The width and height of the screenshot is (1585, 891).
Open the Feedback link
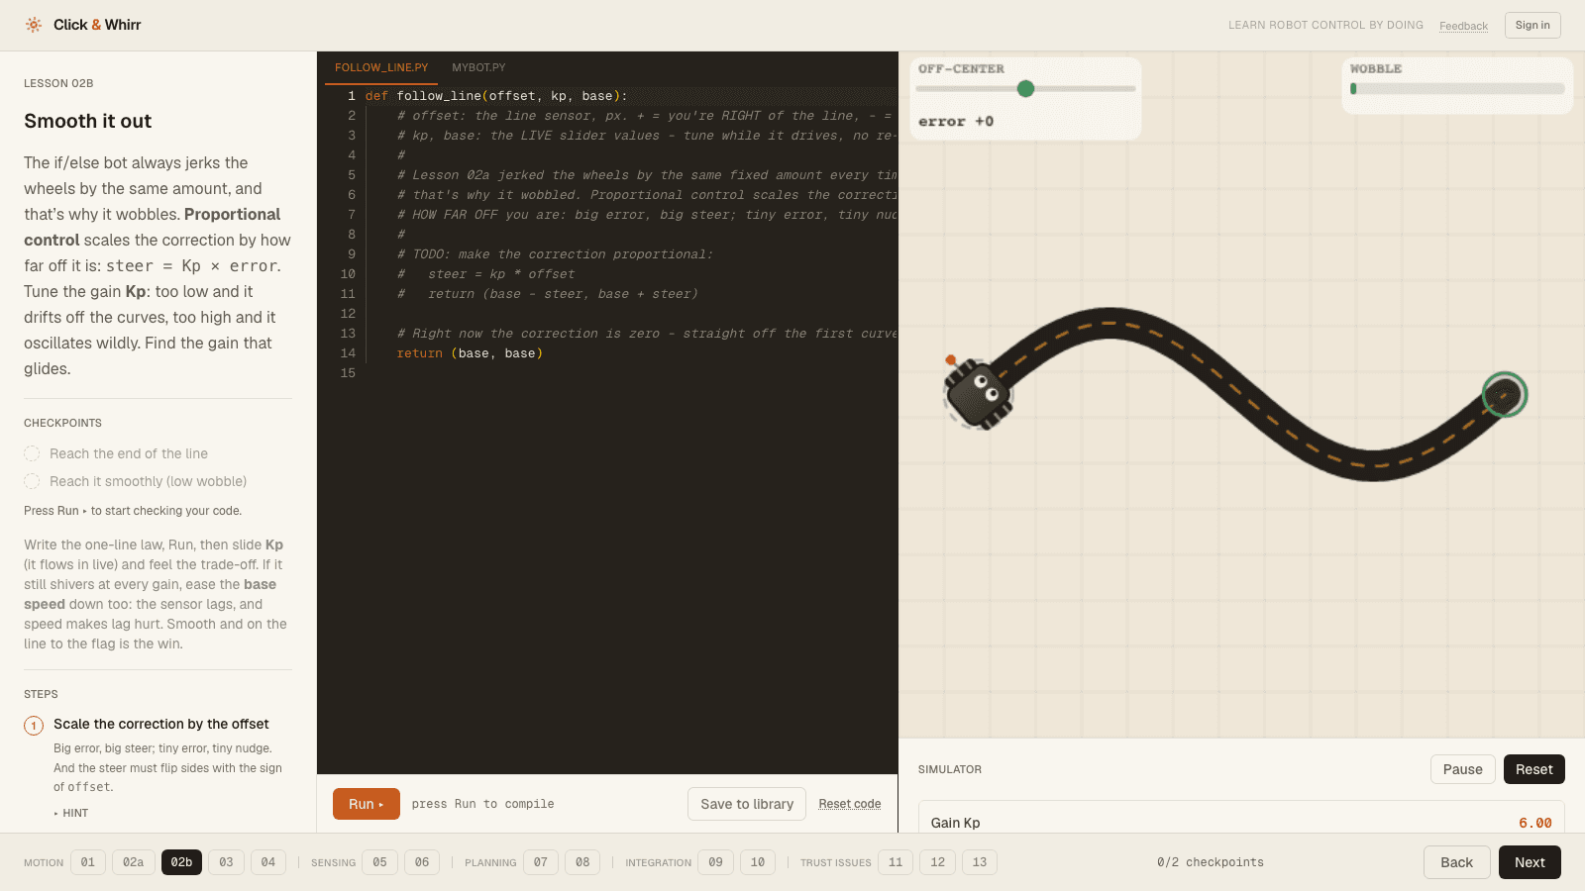(x=1463, y=26)
